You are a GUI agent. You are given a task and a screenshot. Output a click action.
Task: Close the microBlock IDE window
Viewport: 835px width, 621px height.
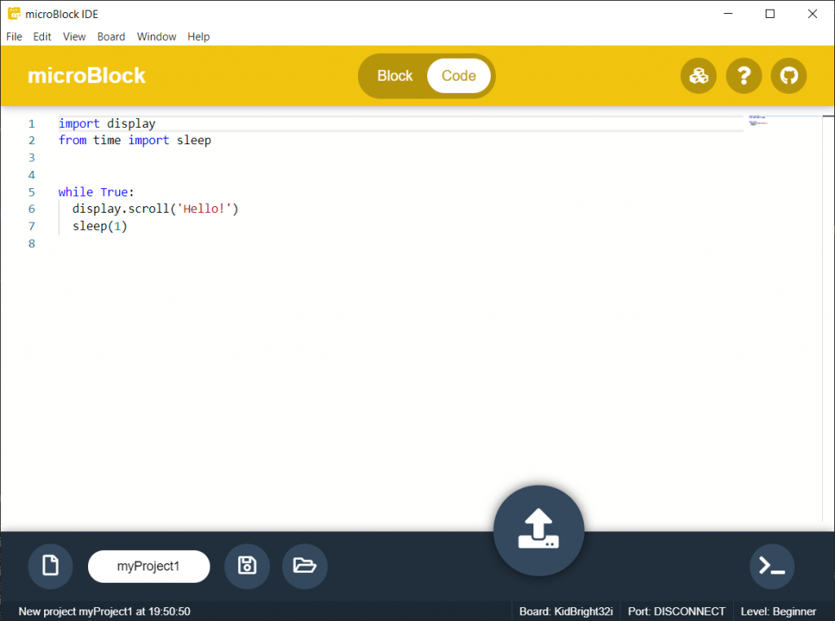(x=812, y=14)
